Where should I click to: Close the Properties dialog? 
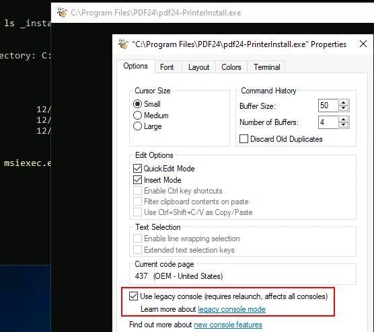click(x=363, y=44)
